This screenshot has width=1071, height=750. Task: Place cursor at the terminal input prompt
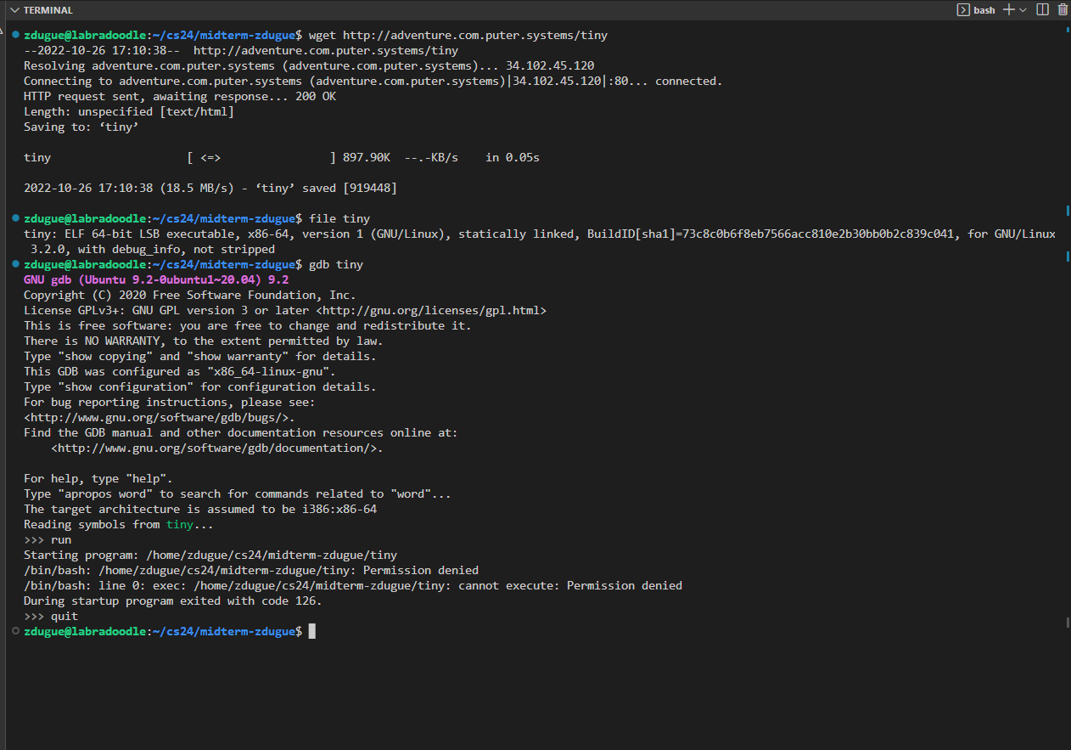click(x=312, y=631)
